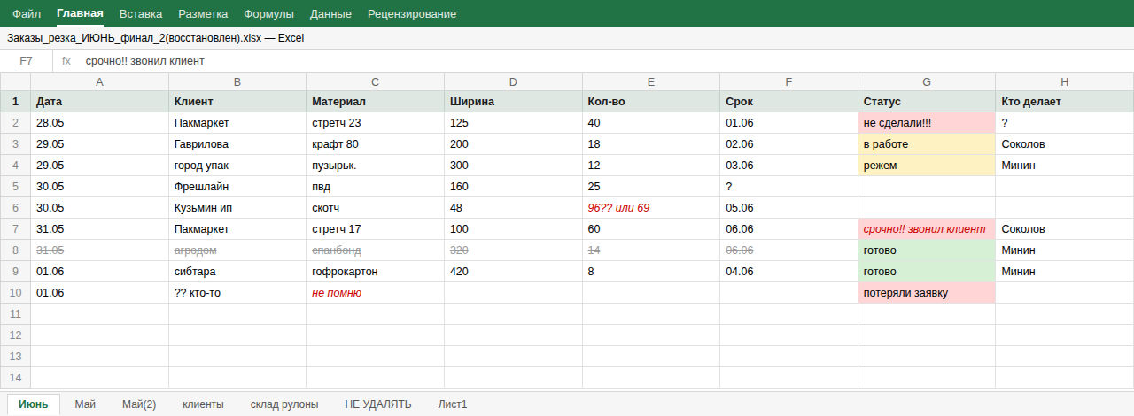
Task: Open the Разметка ribbon tab
Action: tap(203, 13)
